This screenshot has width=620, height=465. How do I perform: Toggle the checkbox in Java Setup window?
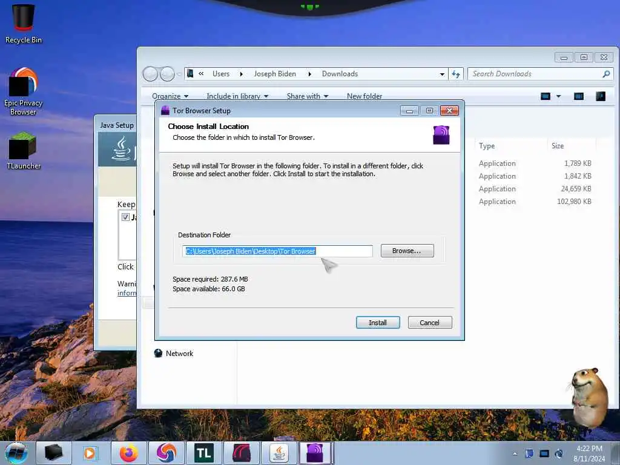point(125,217)
